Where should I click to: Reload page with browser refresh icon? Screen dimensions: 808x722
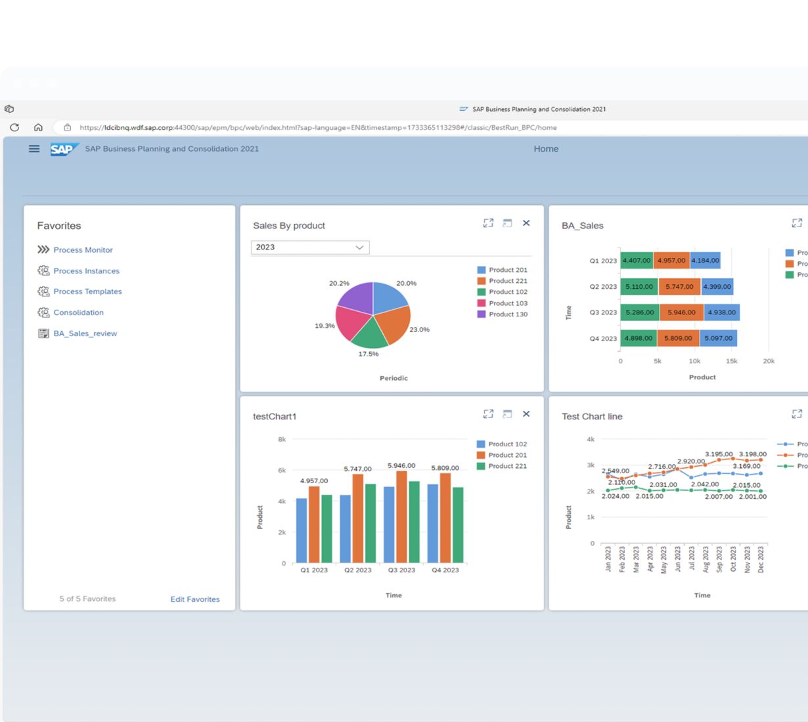14,127
